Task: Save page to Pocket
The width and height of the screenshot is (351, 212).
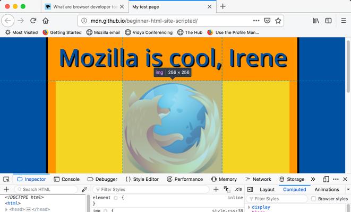Action: pyautogui.click(x=267, y=21)
